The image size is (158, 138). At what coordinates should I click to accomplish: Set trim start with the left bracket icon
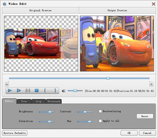pyautogui.click(x=45, y=91)
